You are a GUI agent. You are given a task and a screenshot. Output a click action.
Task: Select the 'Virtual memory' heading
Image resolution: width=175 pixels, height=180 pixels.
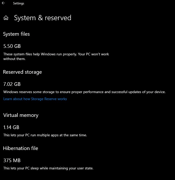[x=21, y=115]
